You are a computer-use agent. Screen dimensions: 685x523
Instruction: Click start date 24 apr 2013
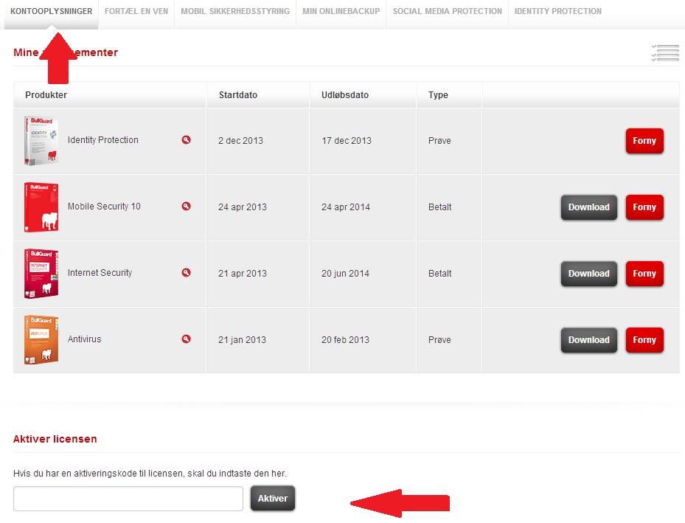point(243,207)
